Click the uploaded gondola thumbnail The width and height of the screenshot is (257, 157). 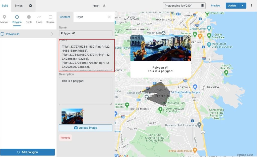pyautogui.click(x=72, y=116)
